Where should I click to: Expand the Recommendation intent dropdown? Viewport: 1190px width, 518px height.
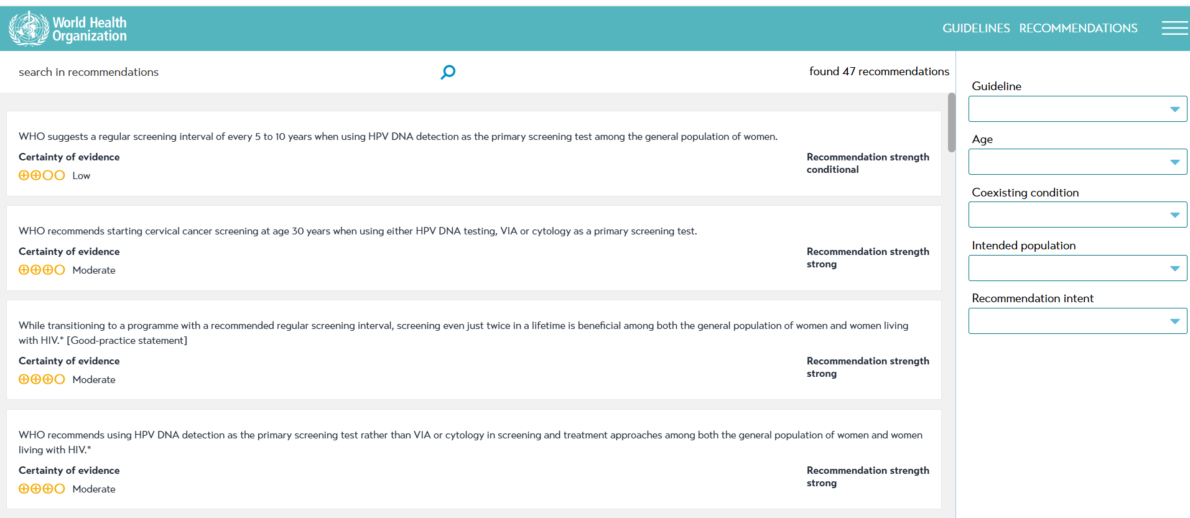point(1077,321)
